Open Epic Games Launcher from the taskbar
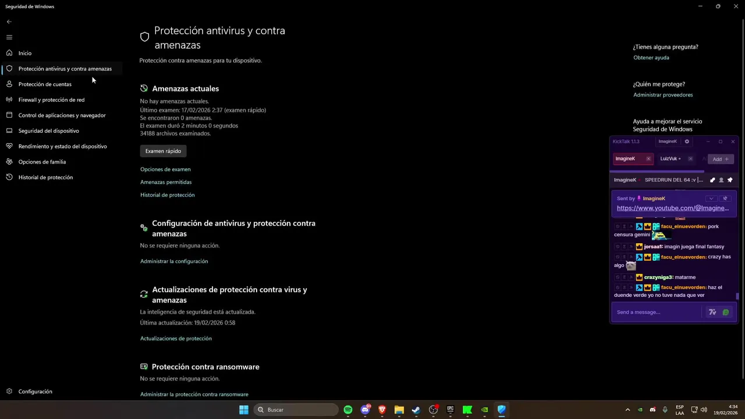 (450, 410)
